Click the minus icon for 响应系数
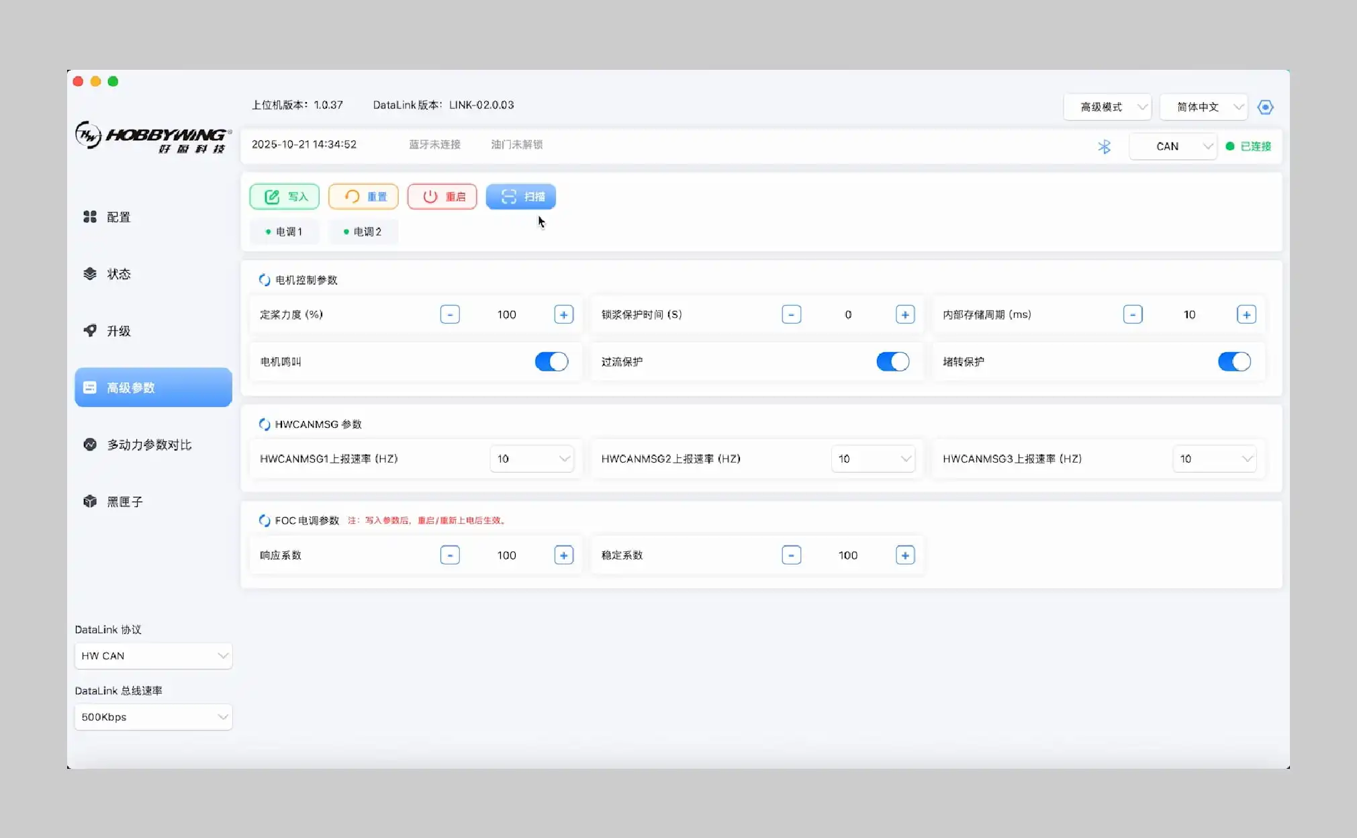Screen dimensions: 1357x838 450,555
